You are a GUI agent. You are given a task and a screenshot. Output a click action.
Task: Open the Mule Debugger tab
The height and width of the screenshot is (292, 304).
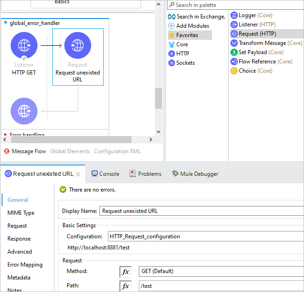195,174
